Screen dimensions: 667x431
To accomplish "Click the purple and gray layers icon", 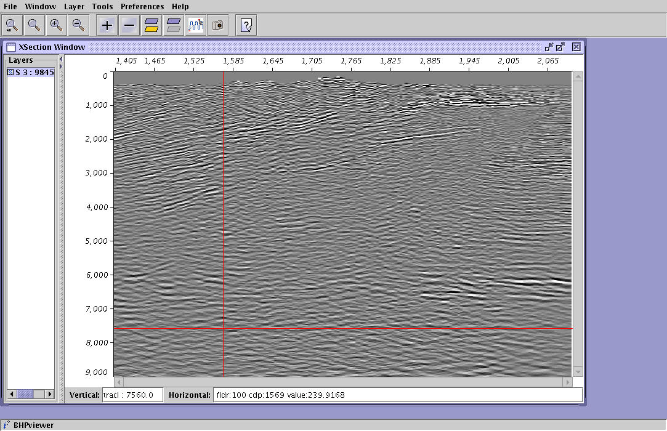I will click(174, 25).
